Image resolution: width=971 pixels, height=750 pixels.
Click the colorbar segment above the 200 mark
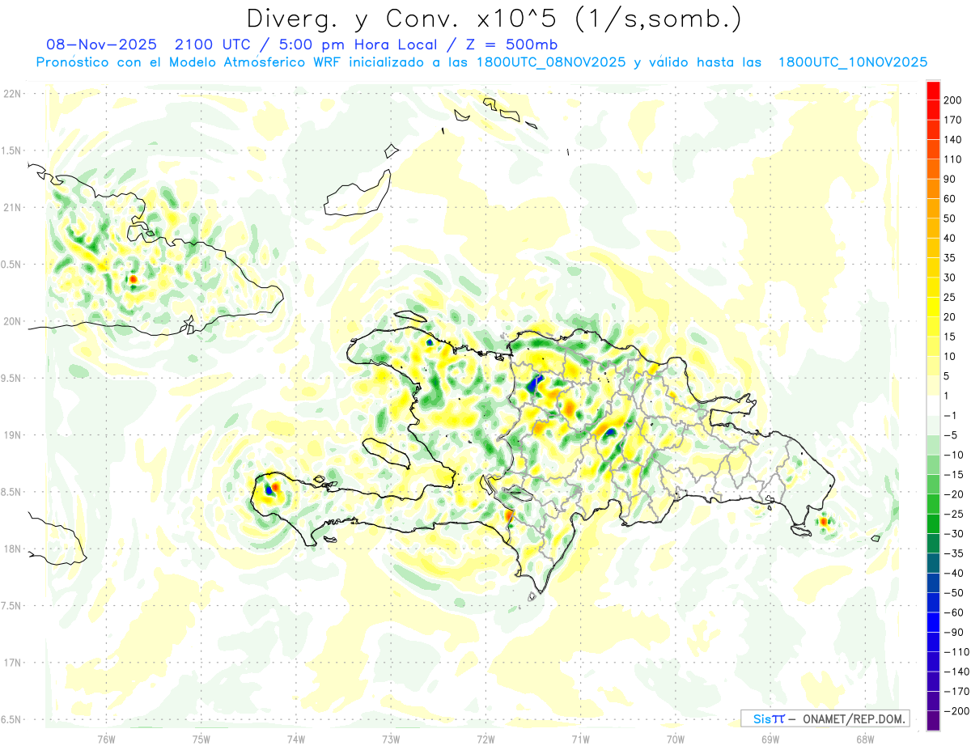pos(934,91)
